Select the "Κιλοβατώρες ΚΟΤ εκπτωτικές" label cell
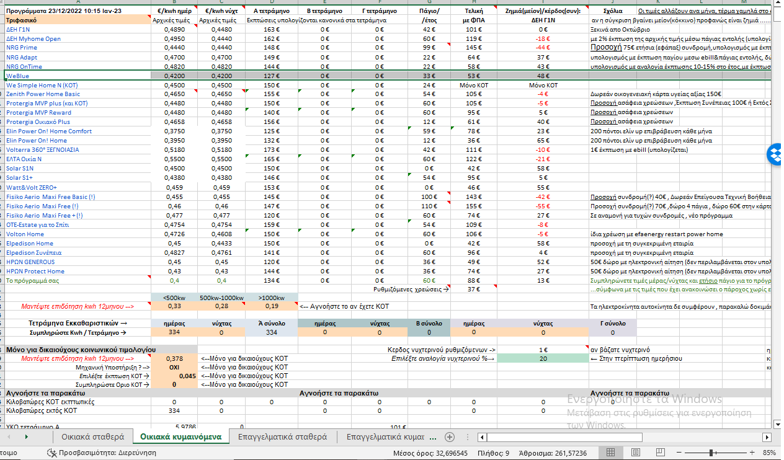The width and height of the screenshot is (784, 460). click(x=78, y=402)
